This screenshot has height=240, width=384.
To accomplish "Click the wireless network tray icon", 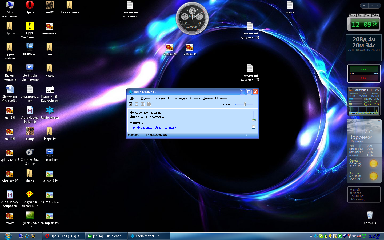I will (x=364, y=236).
